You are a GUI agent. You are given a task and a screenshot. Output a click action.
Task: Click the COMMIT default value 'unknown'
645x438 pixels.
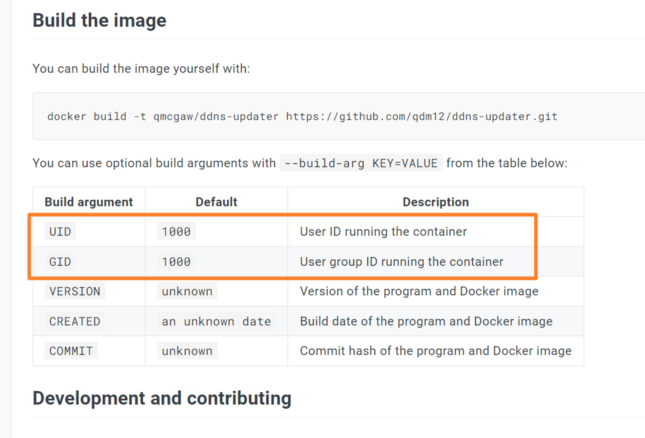pos(187,351)
